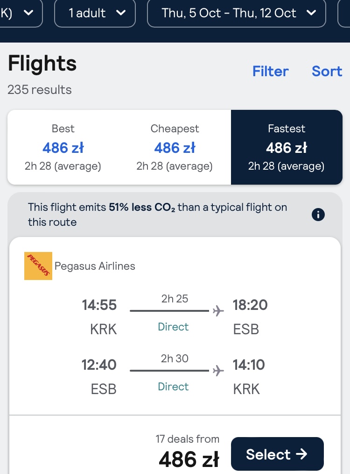Open the Sort options
The width and height of the screenshot is (350, 474).
tap(327, 72)
